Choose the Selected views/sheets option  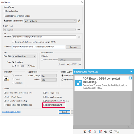5,21
